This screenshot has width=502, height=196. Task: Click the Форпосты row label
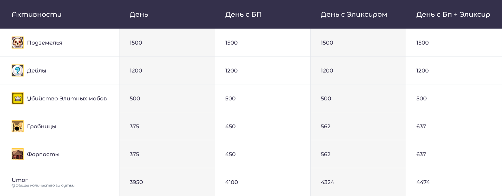[x=43, y=154]
